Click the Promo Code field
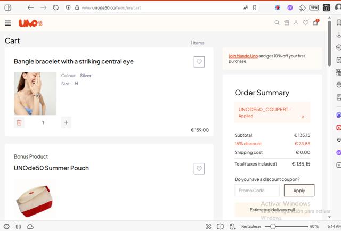Viewport: 341px width, 231px height. coord(257,191)
